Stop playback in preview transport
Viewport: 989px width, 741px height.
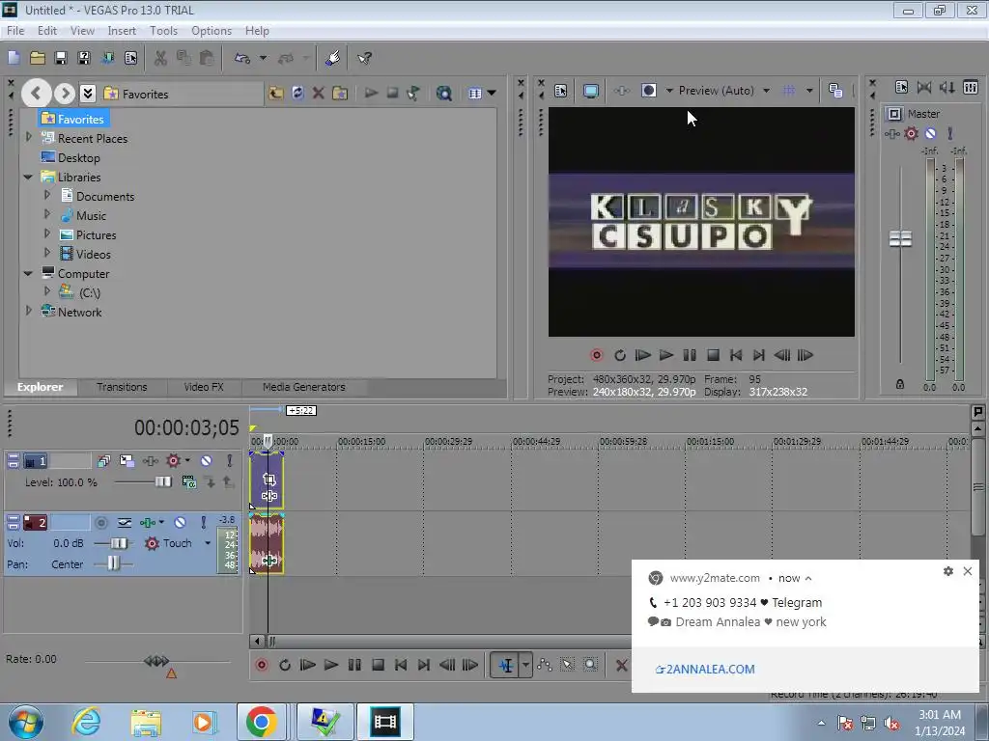pos(713,355)
